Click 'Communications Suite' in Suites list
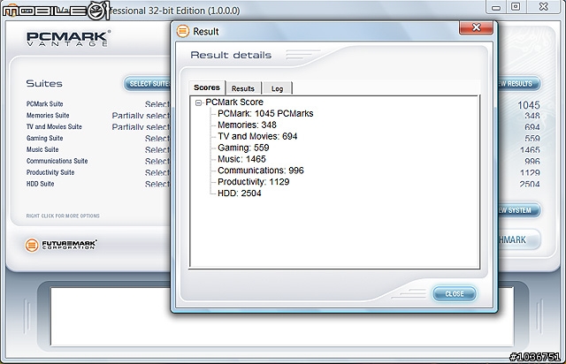This screenshot has height=364, width=566. [57, 161]
